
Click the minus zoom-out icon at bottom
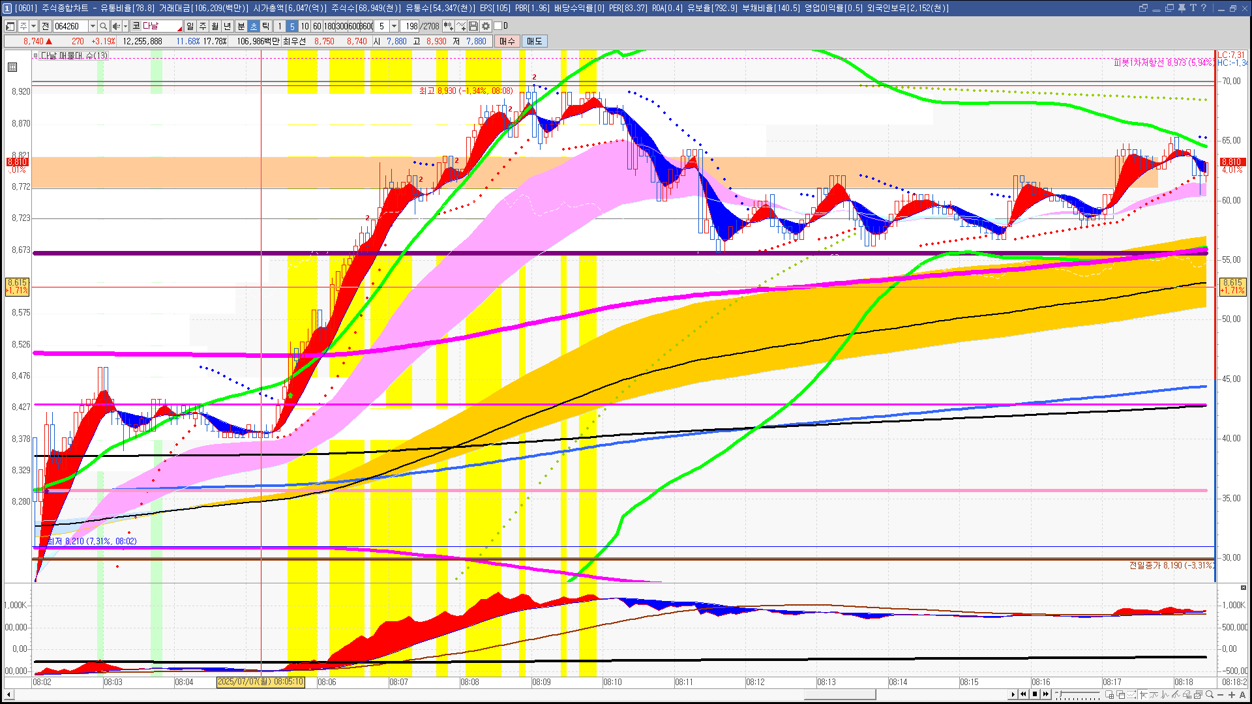pyautogui.click(x=1221, y=695)
